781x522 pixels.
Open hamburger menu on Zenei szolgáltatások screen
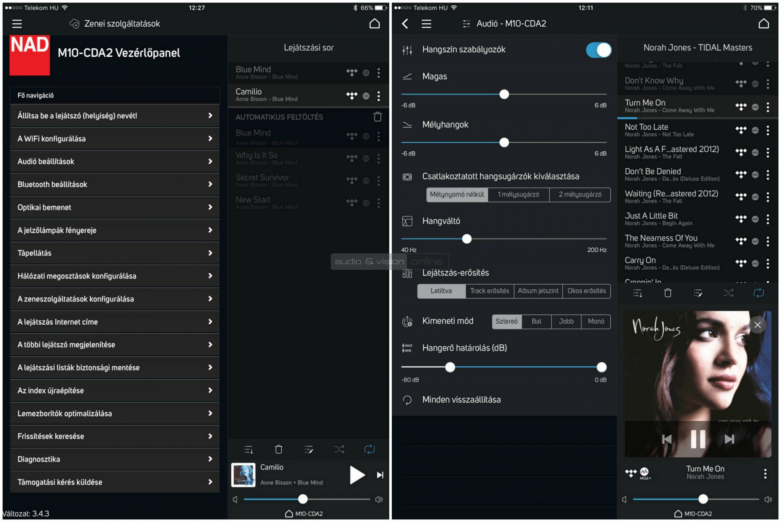pos(17,24)
